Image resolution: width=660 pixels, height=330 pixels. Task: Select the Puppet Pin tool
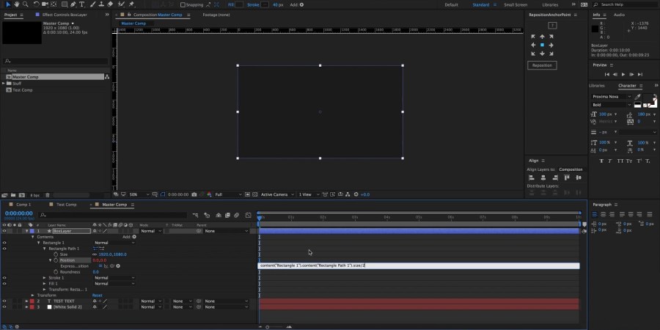click(132, 4)
